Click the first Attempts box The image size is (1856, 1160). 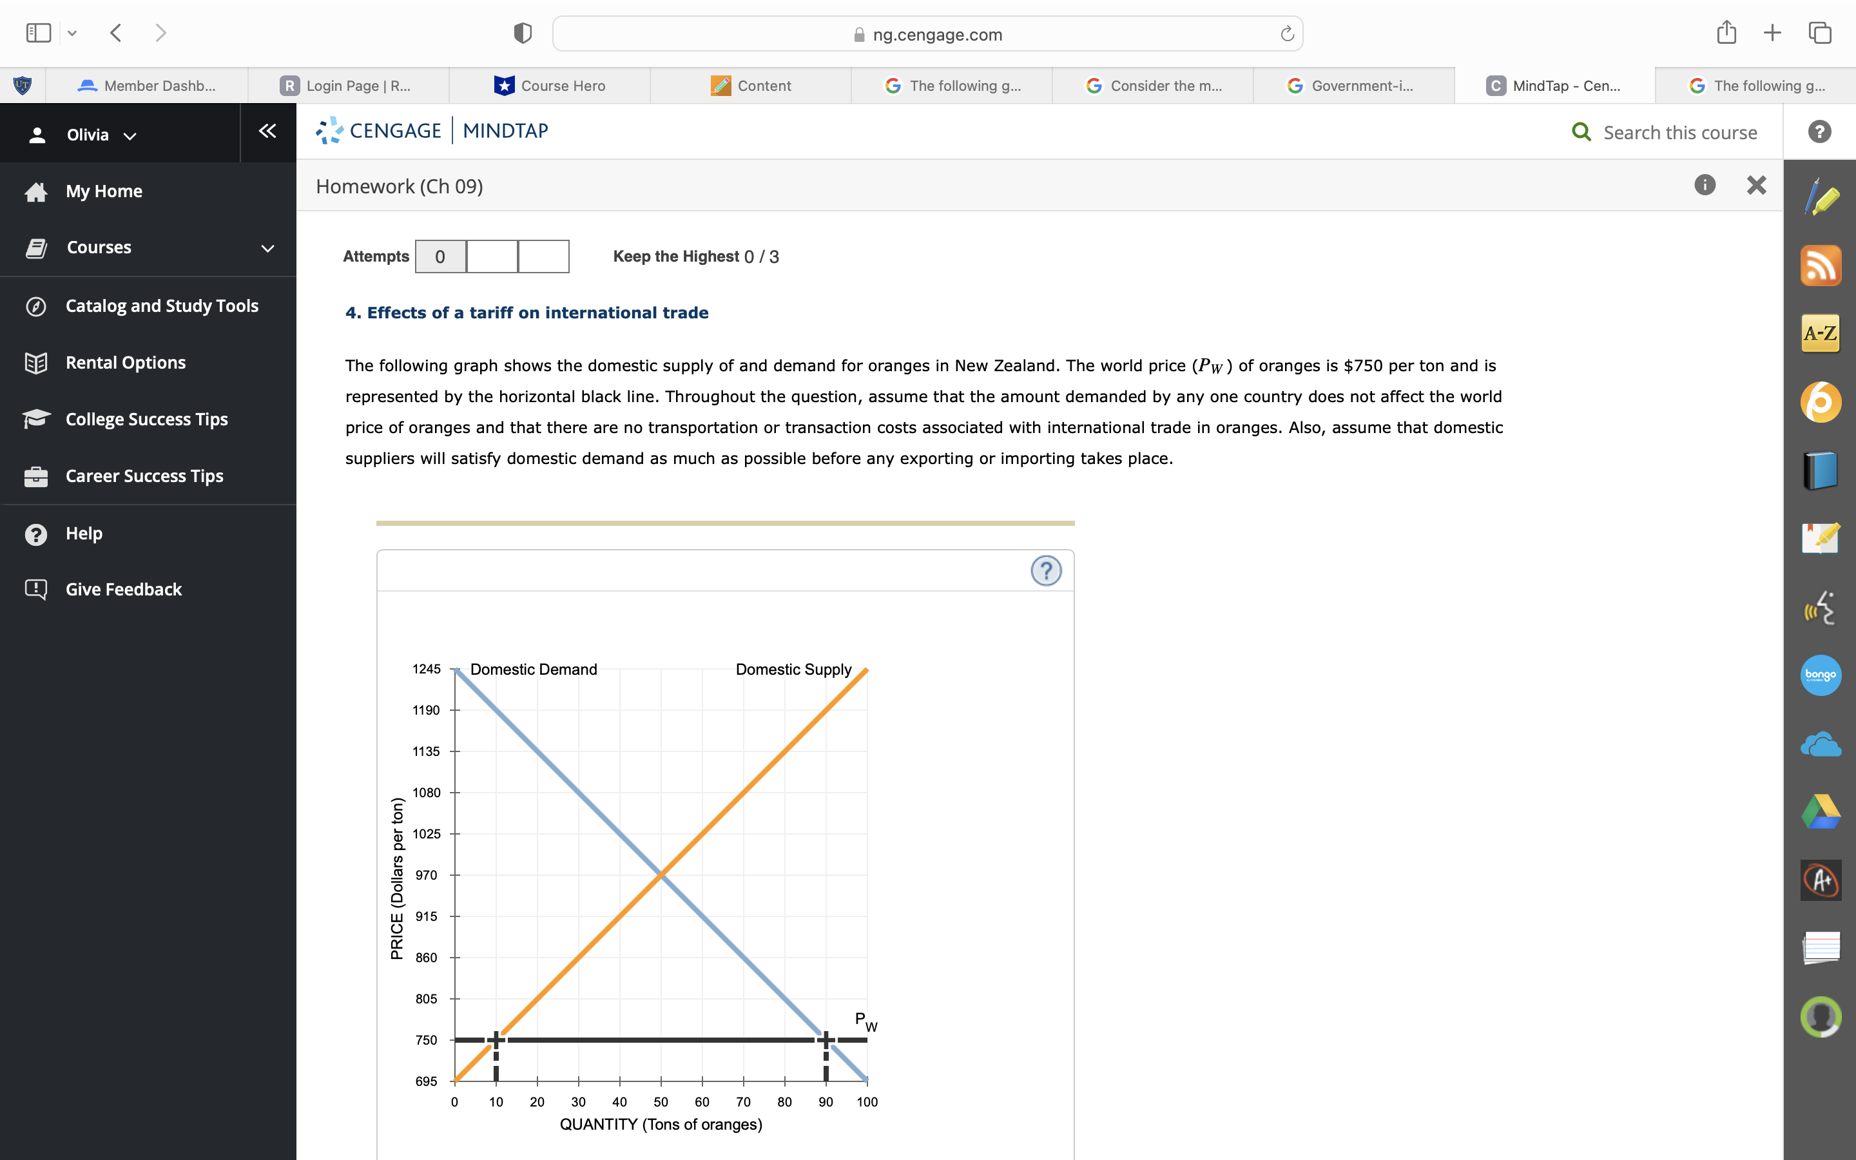[440, 256]
